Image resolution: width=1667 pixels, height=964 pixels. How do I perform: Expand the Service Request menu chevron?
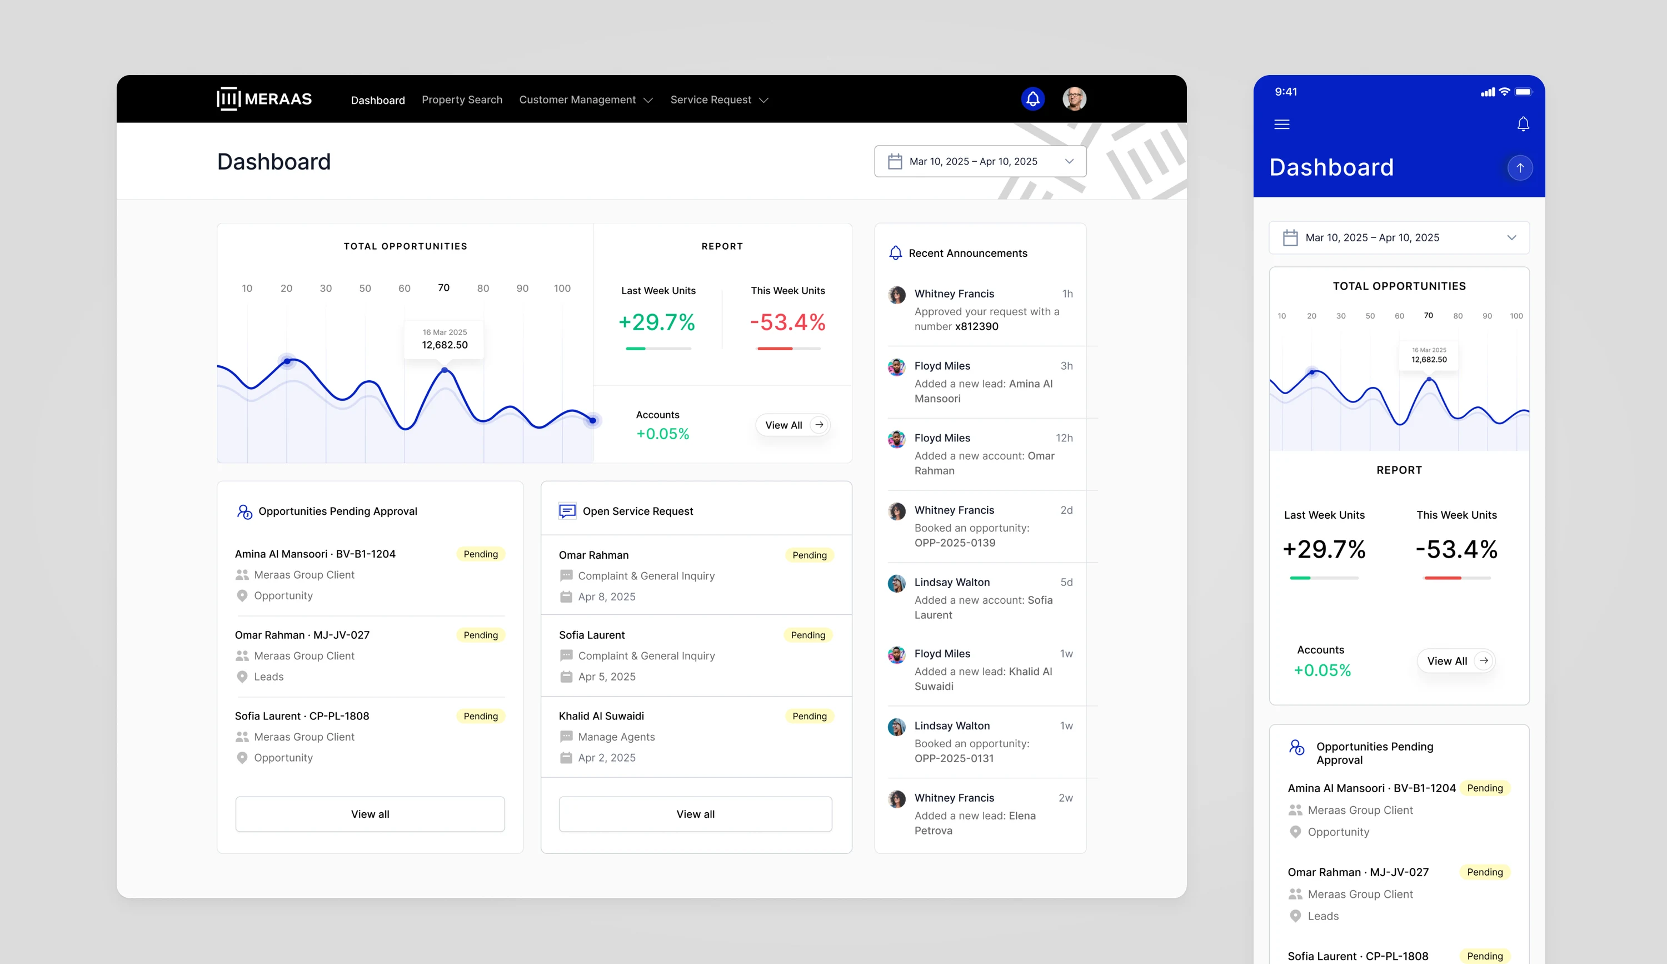point(763,100)
